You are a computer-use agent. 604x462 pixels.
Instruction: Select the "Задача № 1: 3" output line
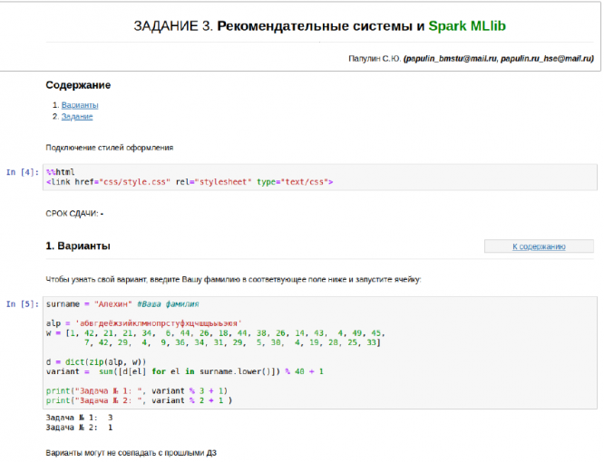click(x=80, y=417)
